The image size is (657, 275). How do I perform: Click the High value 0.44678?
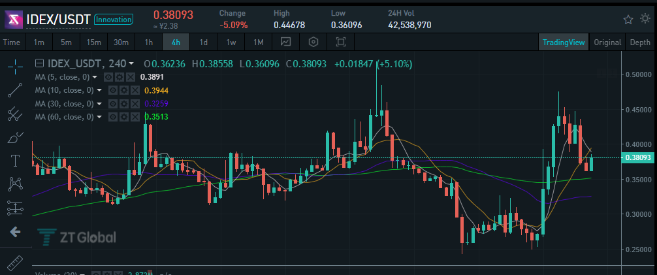[x=289, y=25]
